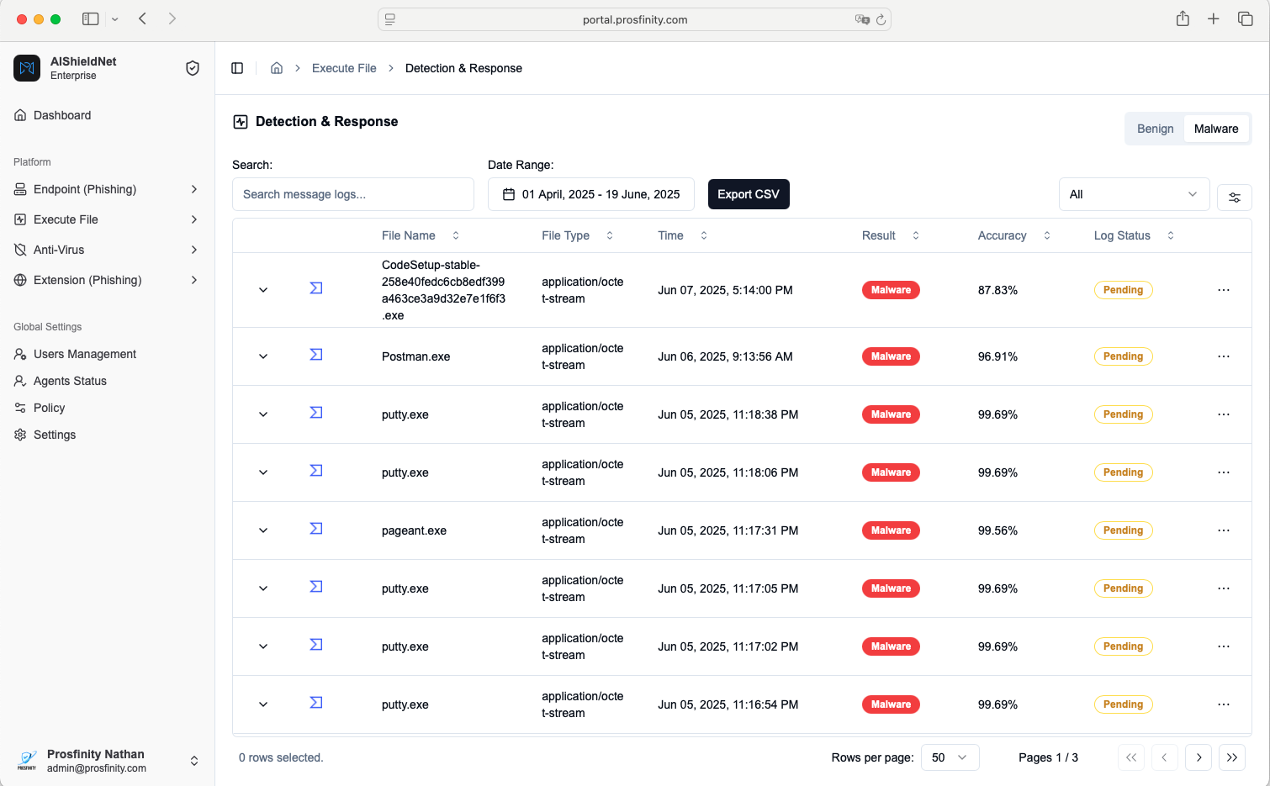This screenshot has width=1270, height=786.
Task: Click blue file icon for putty.exe 11:16:54 PM
Action: pyautogui.click(x=316, y=703)
